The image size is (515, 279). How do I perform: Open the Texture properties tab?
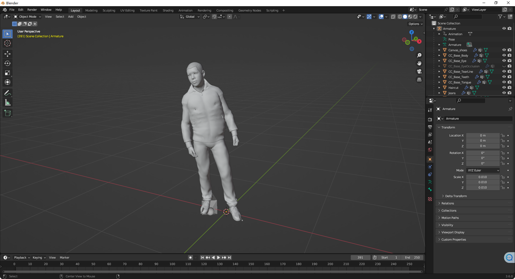tap(430, 199)
